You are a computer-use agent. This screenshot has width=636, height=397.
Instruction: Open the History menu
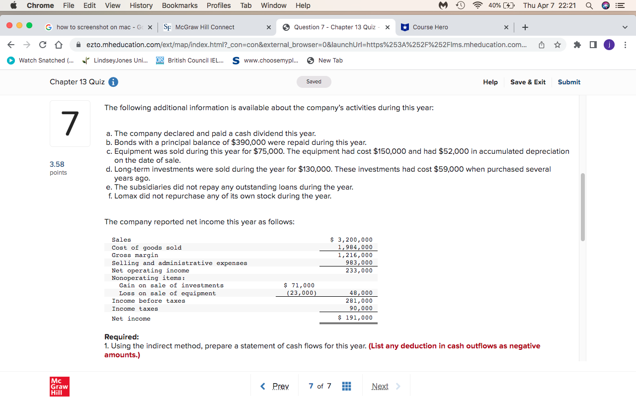click(x=141, y=5)
